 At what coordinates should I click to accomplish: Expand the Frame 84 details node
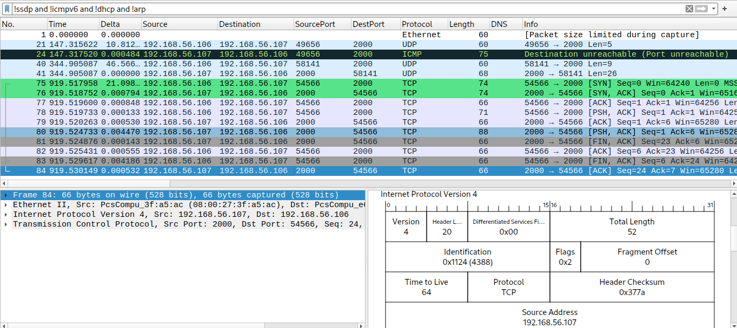tap(5, 195)
